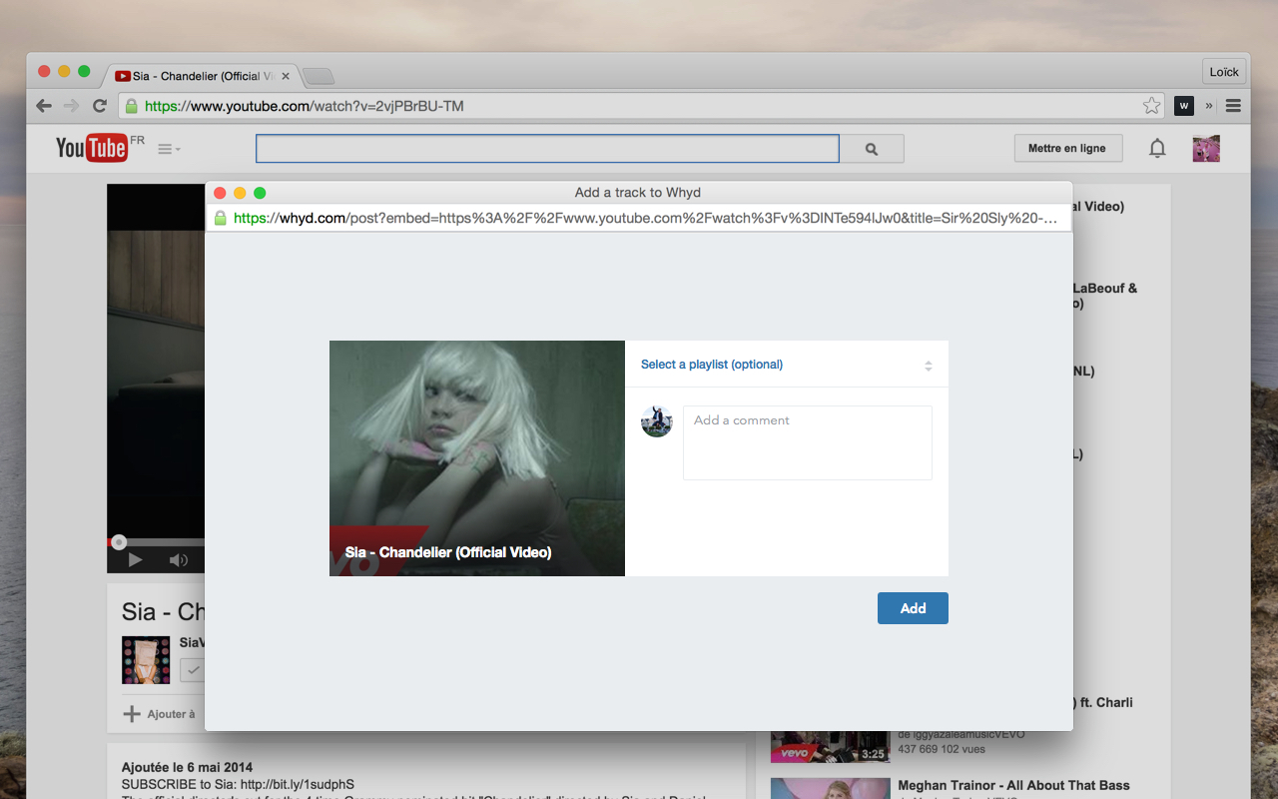Click the "437 669 102 vues" text
1278x799 pixels.
point(942,749)
